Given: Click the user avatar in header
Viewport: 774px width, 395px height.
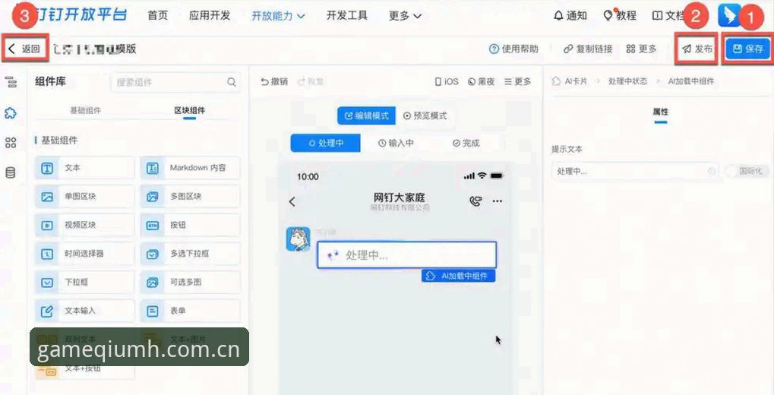Looking at the screenshot, I should point(730,15).
